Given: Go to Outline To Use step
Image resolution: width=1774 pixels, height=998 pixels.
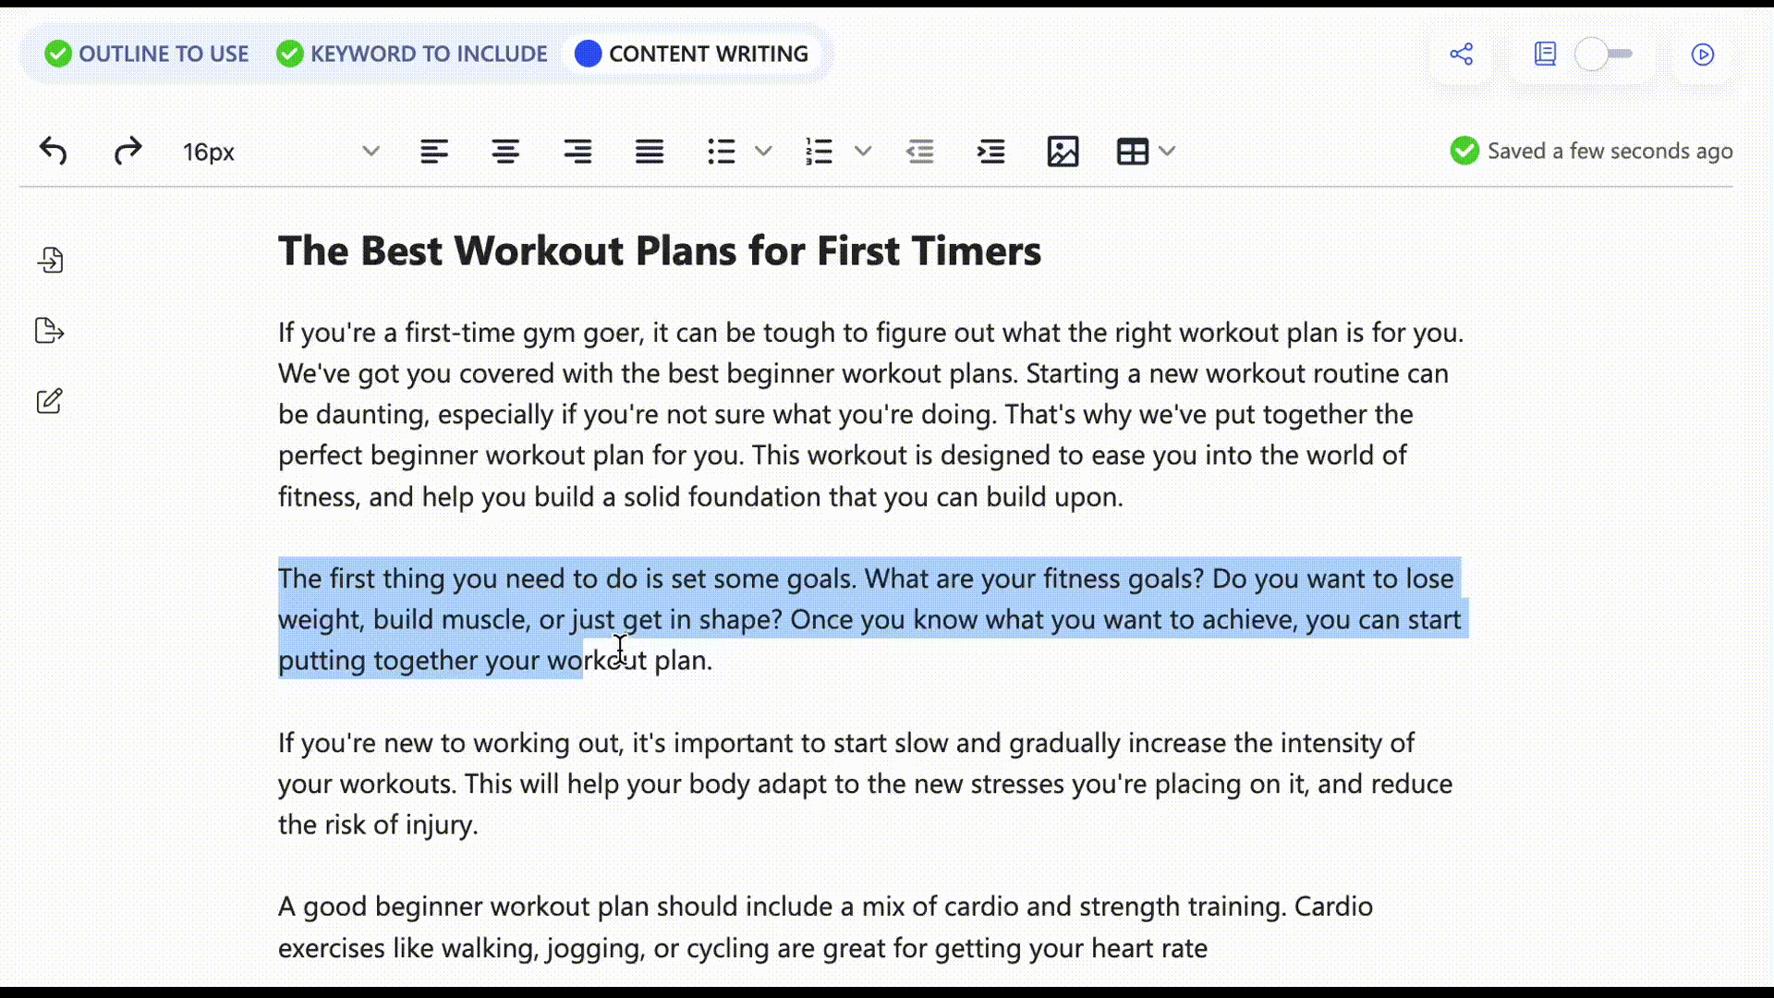Looking at the screenshot, I should coord(147,54).
